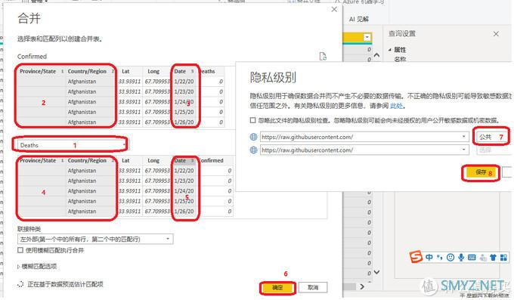Click 1/26/20 date cell in Deaths table
This screenshot has width=514, height=300.
(x=184, y=211)
